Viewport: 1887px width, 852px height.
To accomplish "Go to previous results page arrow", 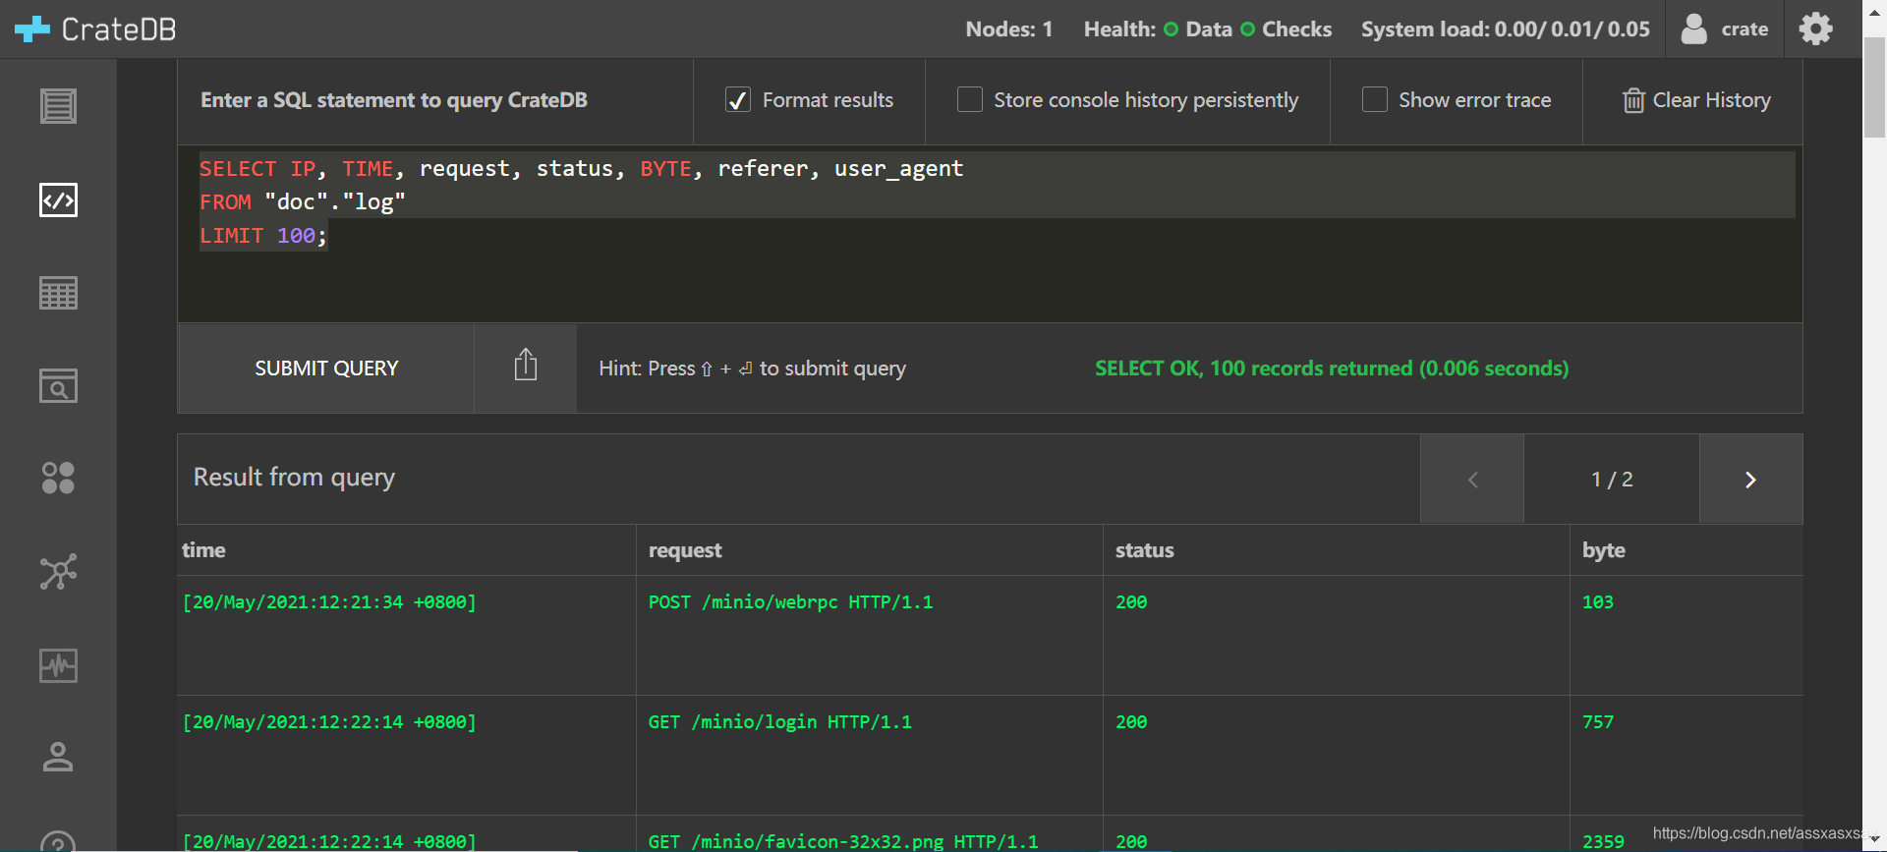I will tap(1472, 480).
